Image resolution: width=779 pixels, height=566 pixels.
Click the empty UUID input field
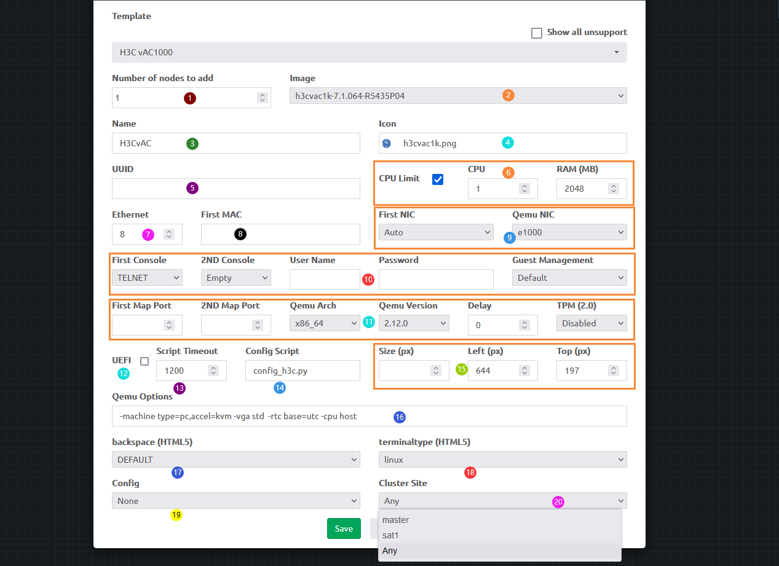[235, 189]
